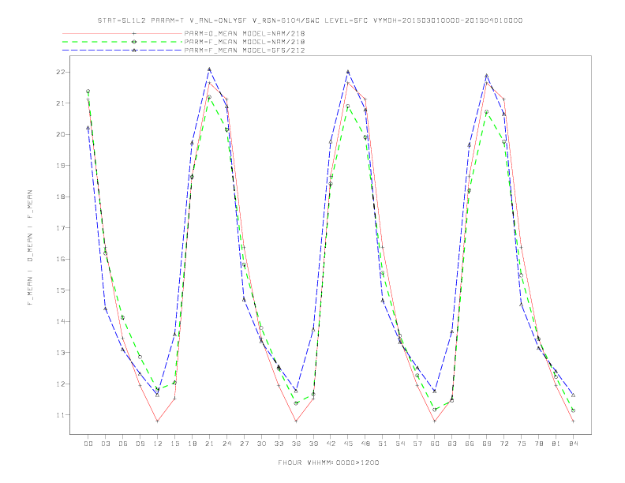Click y-axis tick label 14
Screen dimensions: 625x483
(61, 321)
